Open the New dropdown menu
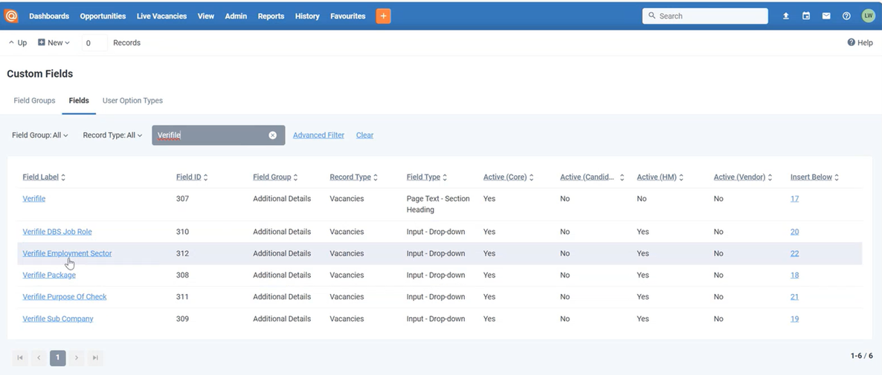This screenshot has width=882, height=375. (x=54, y=42)
